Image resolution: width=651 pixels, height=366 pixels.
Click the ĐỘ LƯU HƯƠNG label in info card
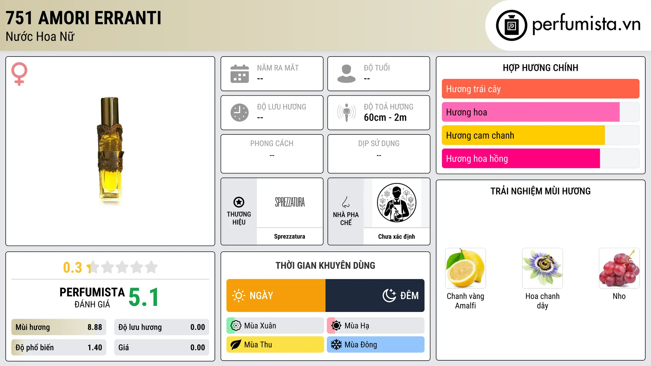click(282, 107)
